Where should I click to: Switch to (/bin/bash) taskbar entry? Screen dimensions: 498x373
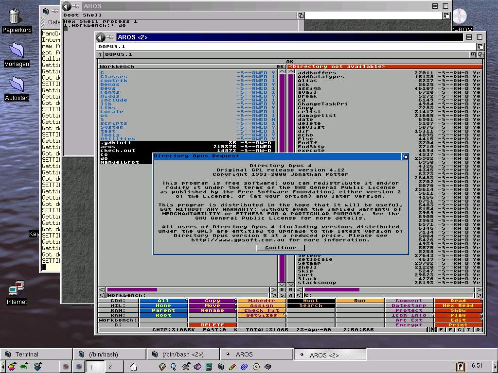pyautogui.click(x=109, y=354)
